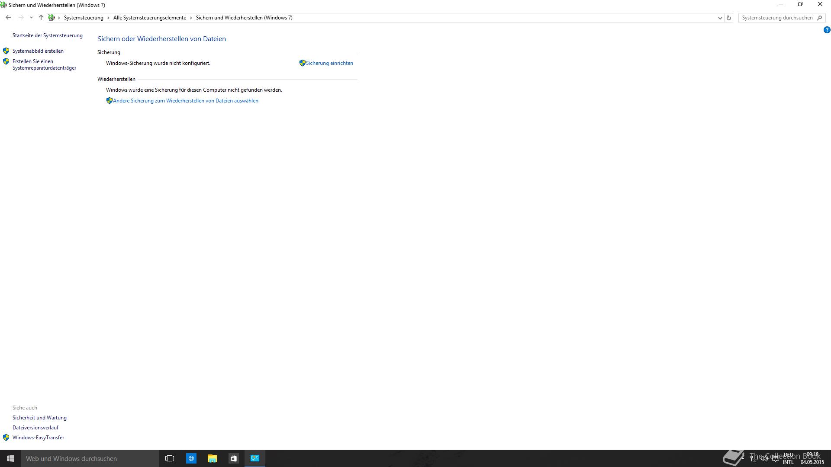Screen dimensions: 831x467
Task: Launch the browser globe icon in taskbar
Action: point(191,458)
